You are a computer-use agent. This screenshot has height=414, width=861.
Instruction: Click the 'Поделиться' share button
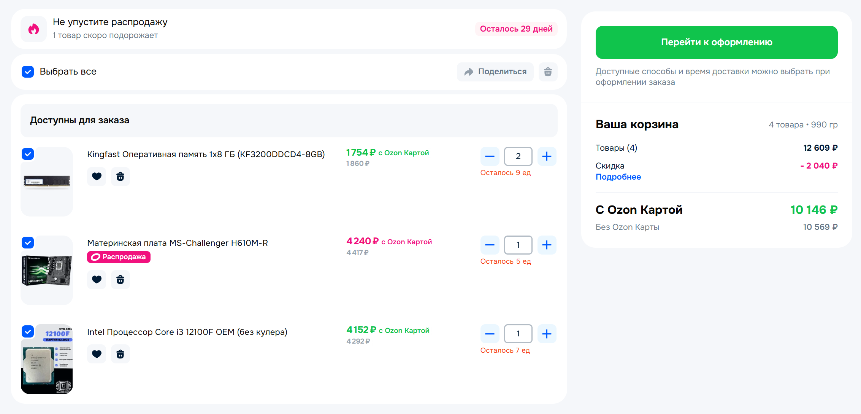click(x=495, y=72)
